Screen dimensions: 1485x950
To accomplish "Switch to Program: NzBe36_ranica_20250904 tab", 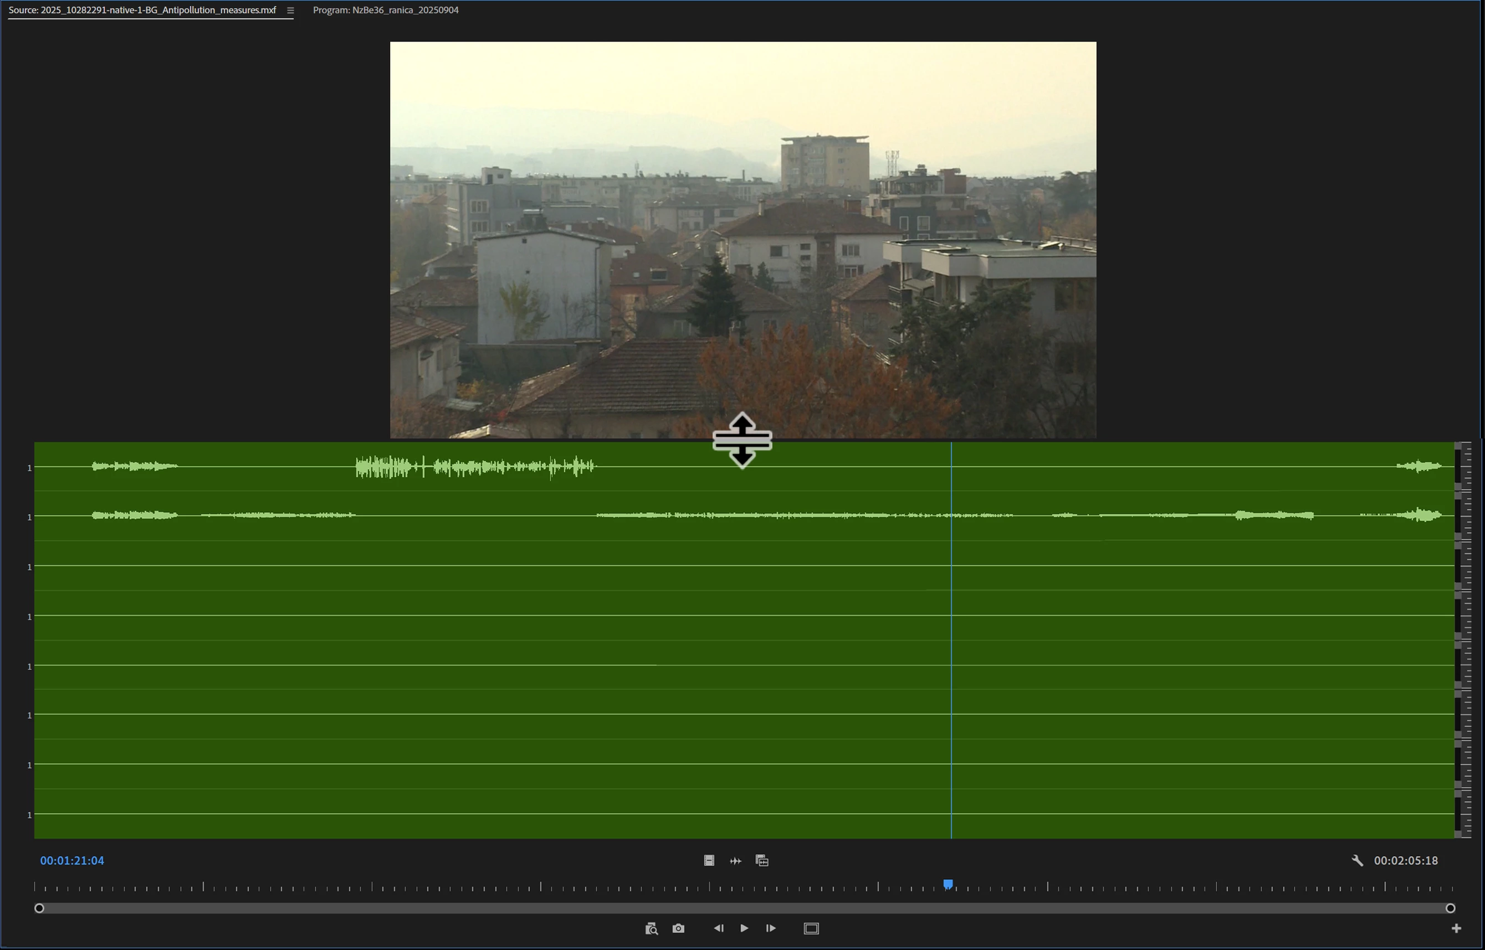I will [x=385, y=10].
